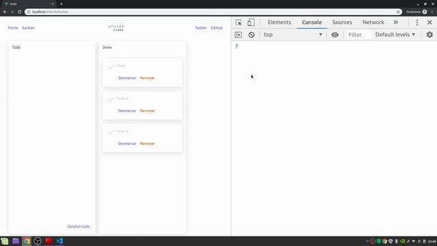Open DevTools three-dot customize menu

(x=417, y=23)
